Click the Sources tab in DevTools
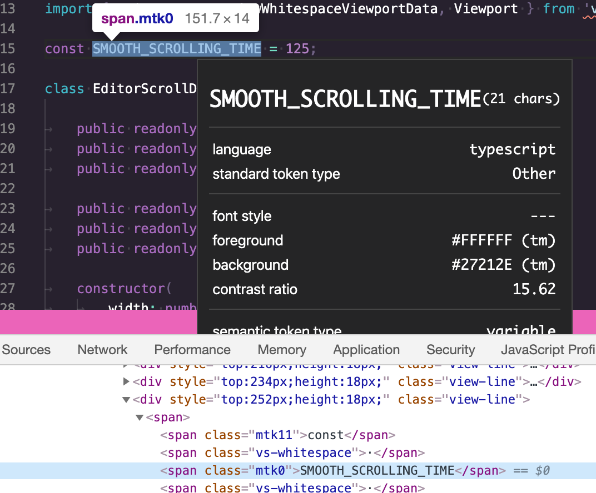This screenshot has width=596, height=493. 26,350
